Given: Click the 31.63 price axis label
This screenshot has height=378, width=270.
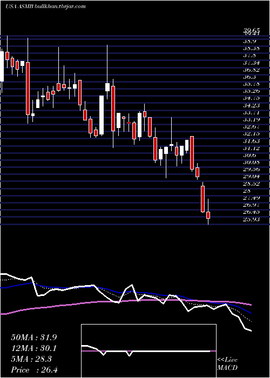Looking at the screenshot, I should pyautogui.click(x=251, y=141).
